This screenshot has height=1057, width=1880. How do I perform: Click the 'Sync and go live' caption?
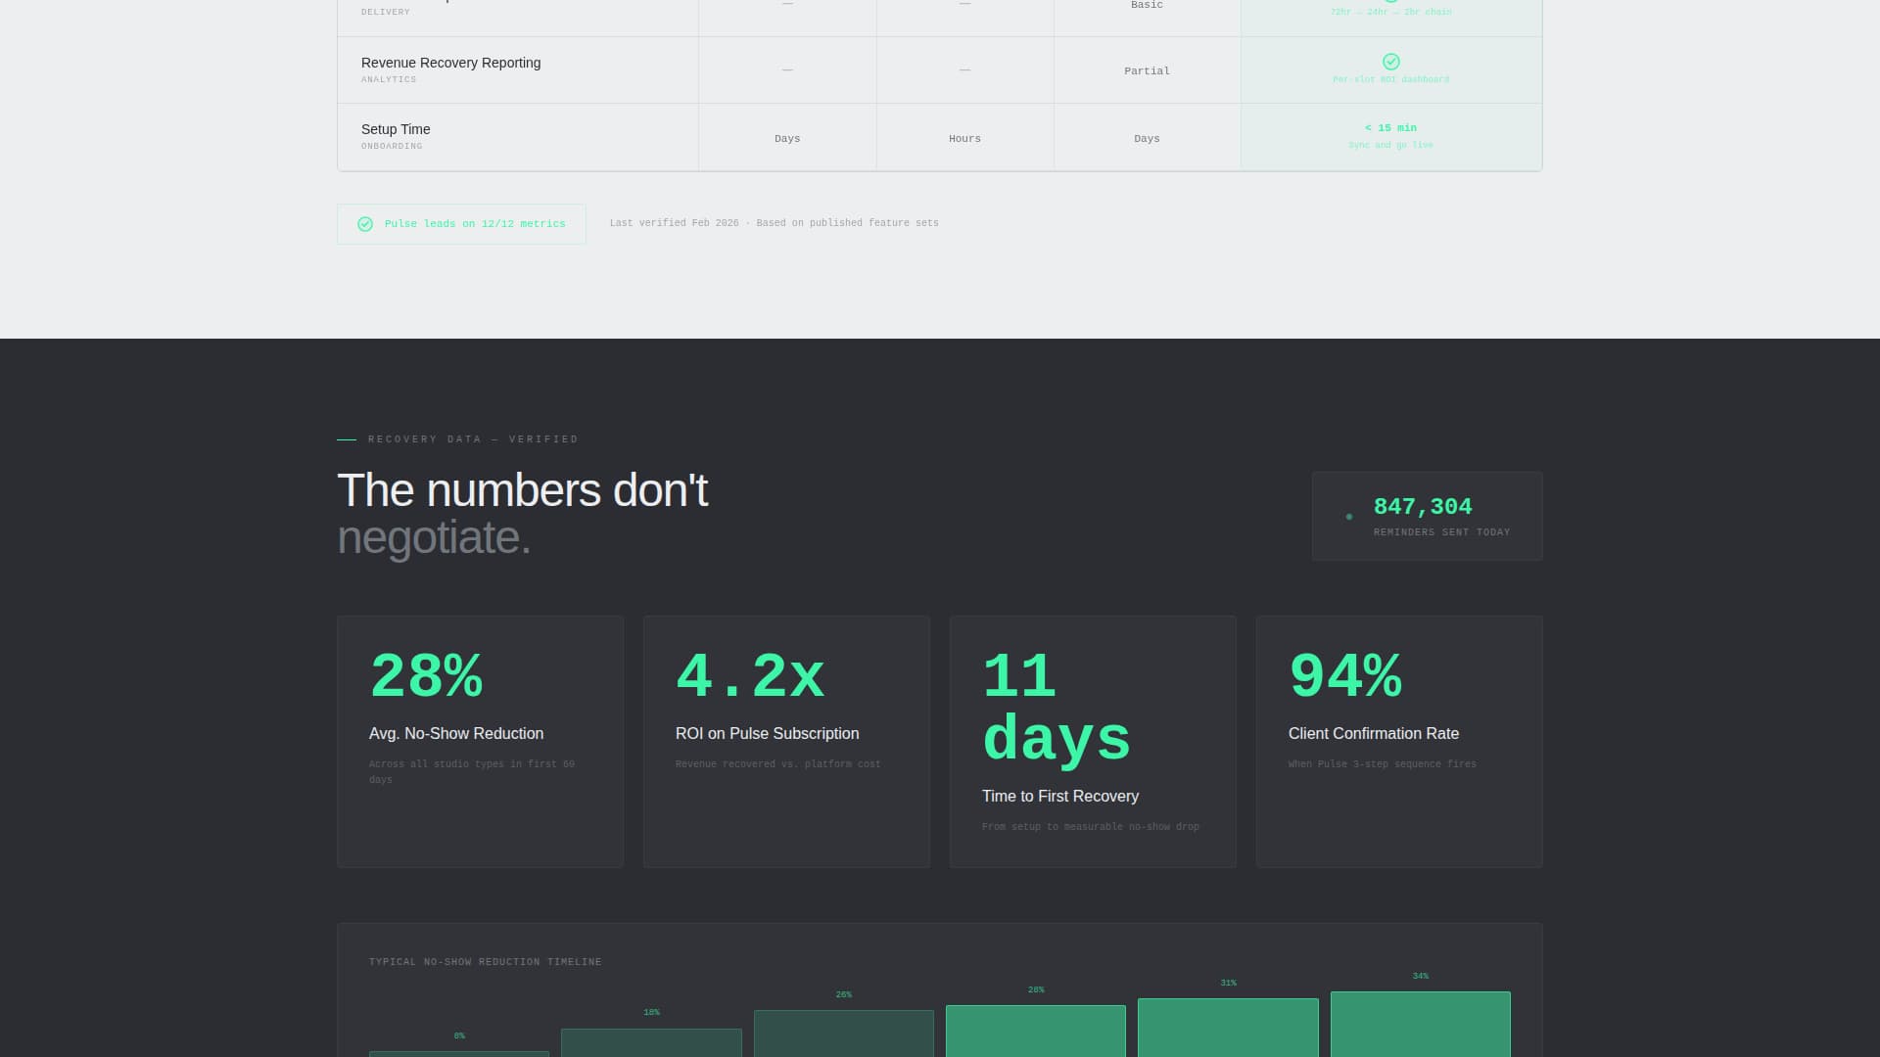[1390, 145]
